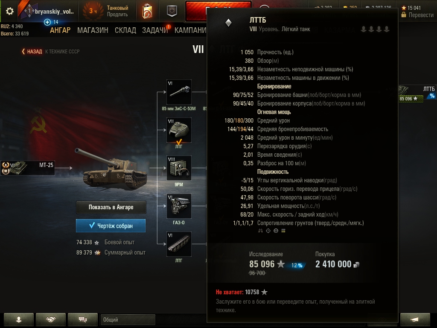Screen dimensions: 437x328
Task: Open the platoon handshake icon
Action: [x=51, y=319]
